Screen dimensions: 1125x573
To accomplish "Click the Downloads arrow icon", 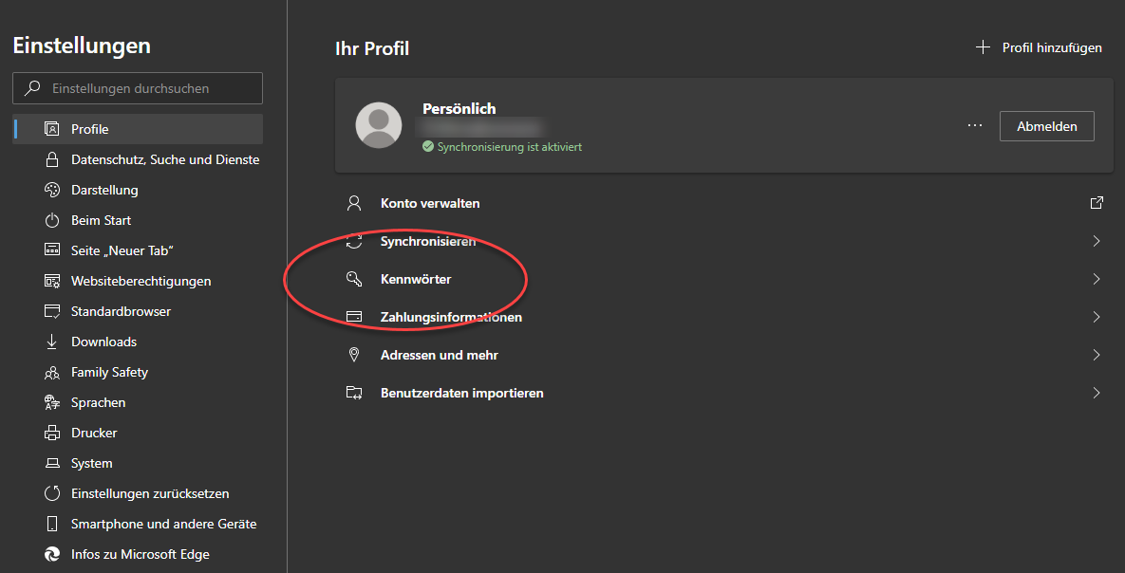I will (52, 342).
